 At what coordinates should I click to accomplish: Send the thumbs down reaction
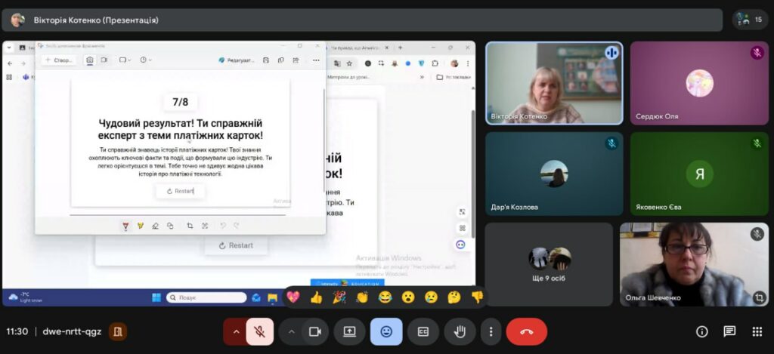tap(477, 297)
